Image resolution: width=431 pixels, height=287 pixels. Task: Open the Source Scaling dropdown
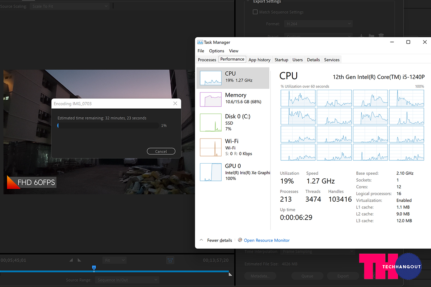tap(70, 6)
